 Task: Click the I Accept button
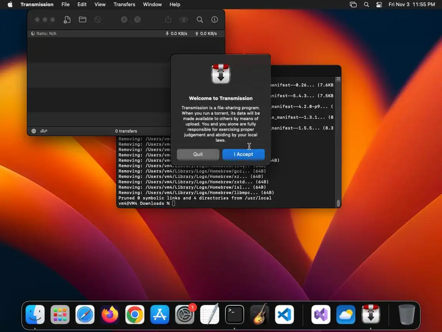pos(243,154)
